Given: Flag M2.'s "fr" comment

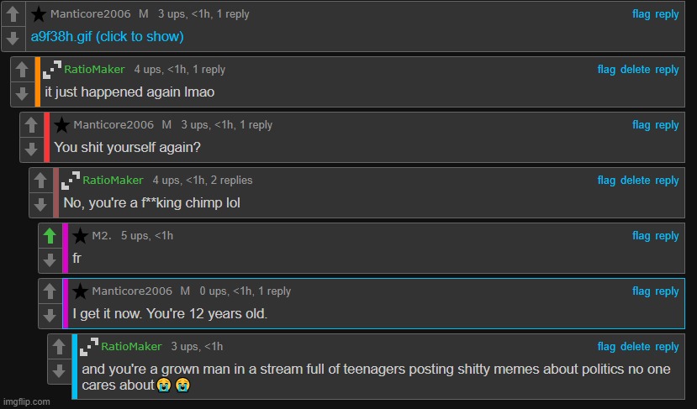Looking at the screenshot, I should point(641,236).
